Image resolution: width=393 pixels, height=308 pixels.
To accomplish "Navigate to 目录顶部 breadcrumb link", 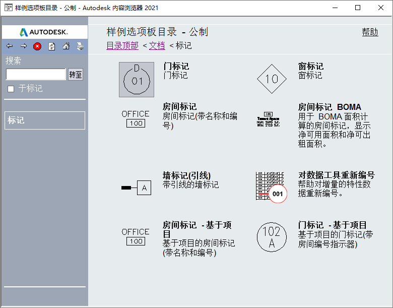I will coord(122,46).
